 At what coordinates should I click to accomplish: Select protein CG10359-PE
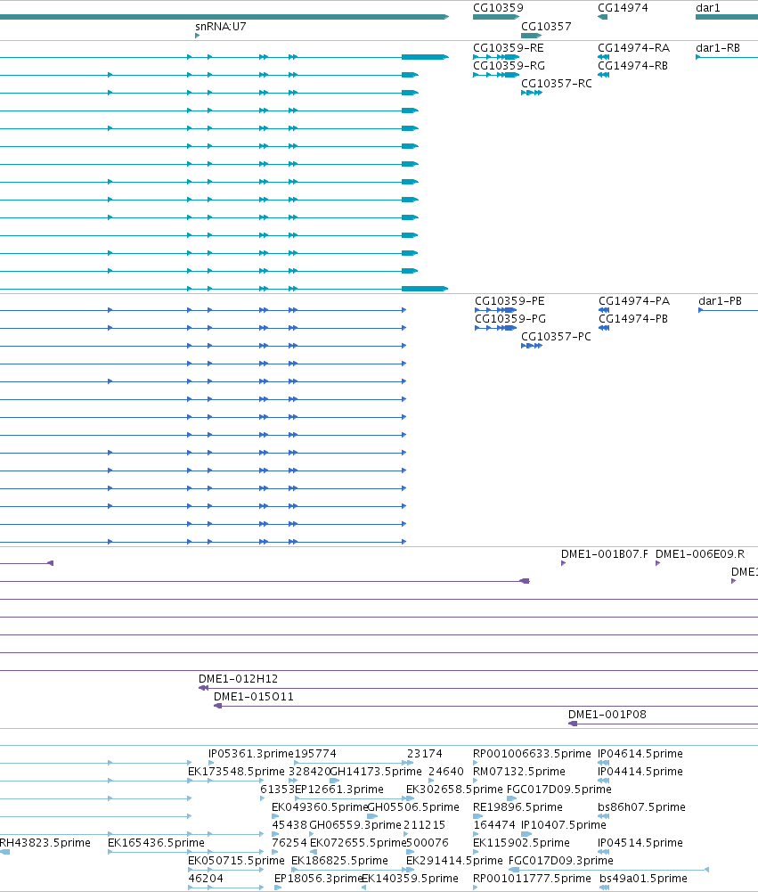tap(509, 301)
